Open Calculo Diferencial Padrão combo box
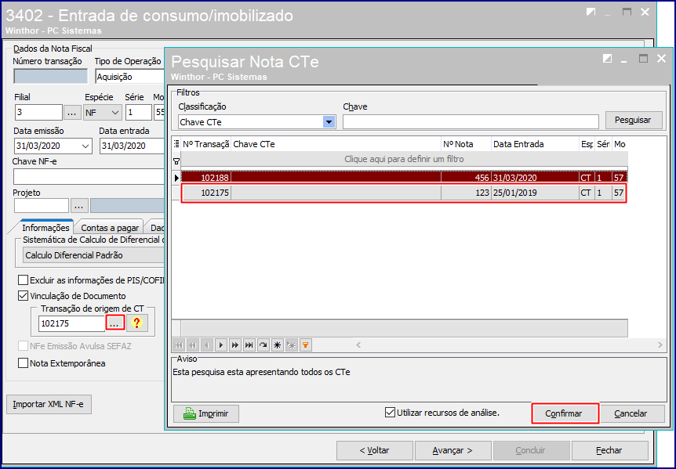This screenshot has width=676, height=469. (93, 255)
